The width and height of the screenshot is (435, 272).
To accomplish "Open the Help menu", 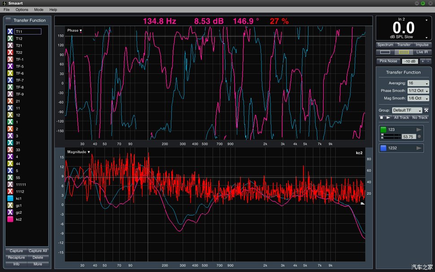I will [x=53, y=9].
